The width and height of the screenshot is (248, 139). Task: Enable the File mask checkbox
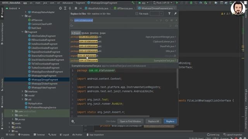pyautogui.click(x=137, y=14)
